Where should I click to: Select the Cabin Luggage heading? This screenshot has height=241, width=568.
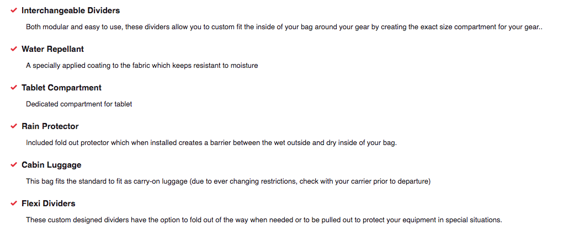click(51, 165)
